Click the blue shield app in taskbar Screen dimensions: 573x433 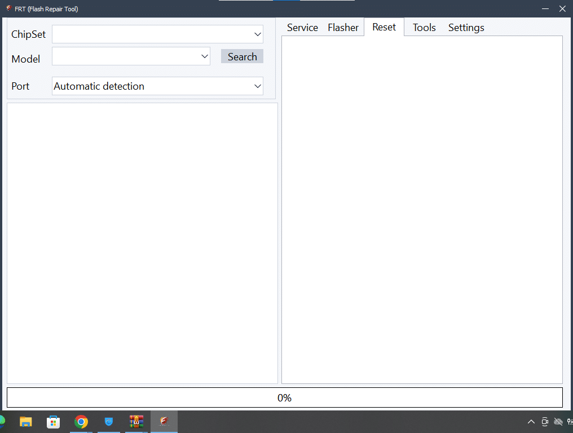click(x=109, y=422)
